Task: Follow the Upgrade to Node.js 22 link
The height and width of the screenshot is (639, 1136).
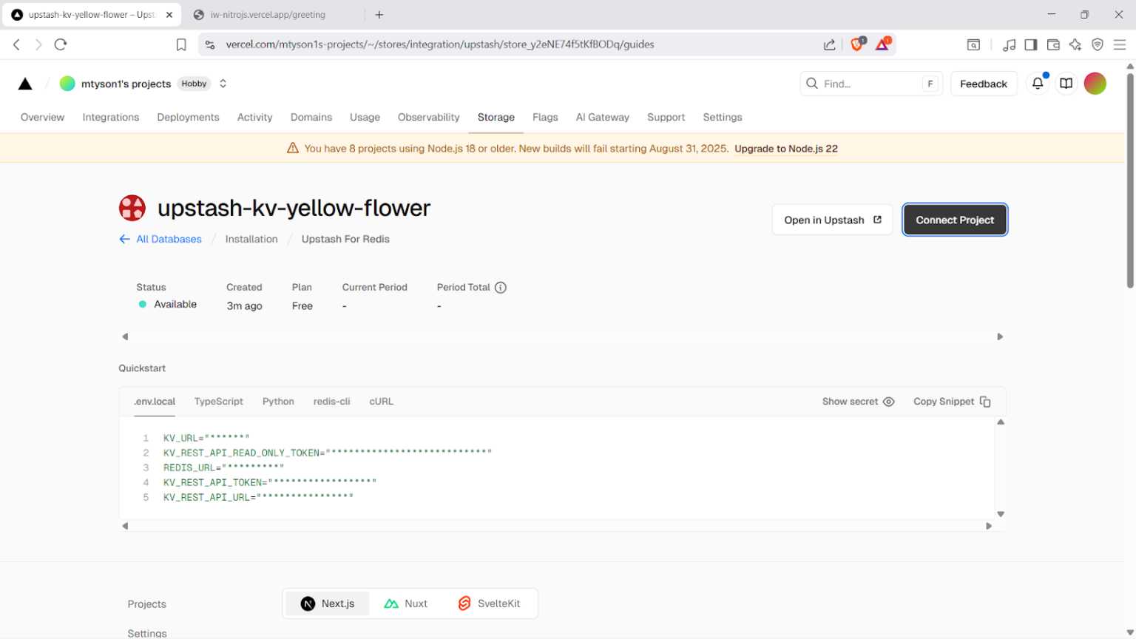Action: coord(785,148)
